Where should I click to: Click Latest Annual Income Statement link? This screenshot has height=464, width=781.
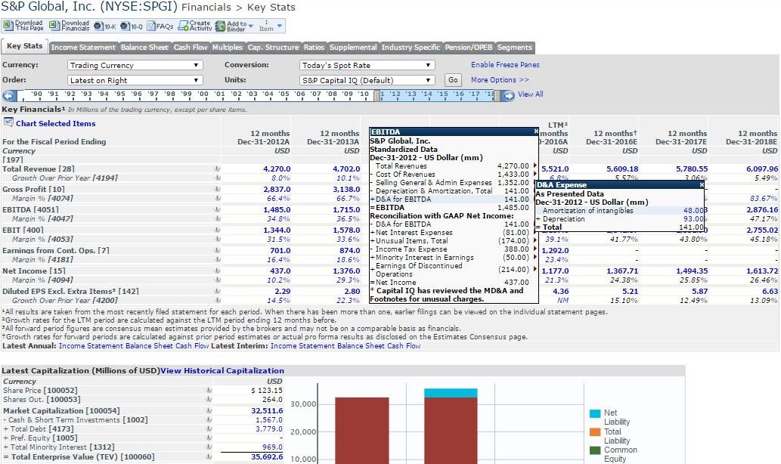click(91, 345)
